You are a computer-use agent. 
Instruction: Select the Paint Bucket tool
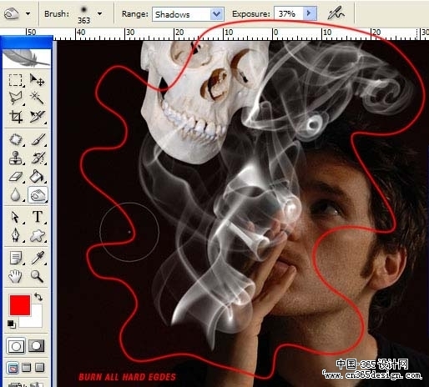(x=37, y=176)
